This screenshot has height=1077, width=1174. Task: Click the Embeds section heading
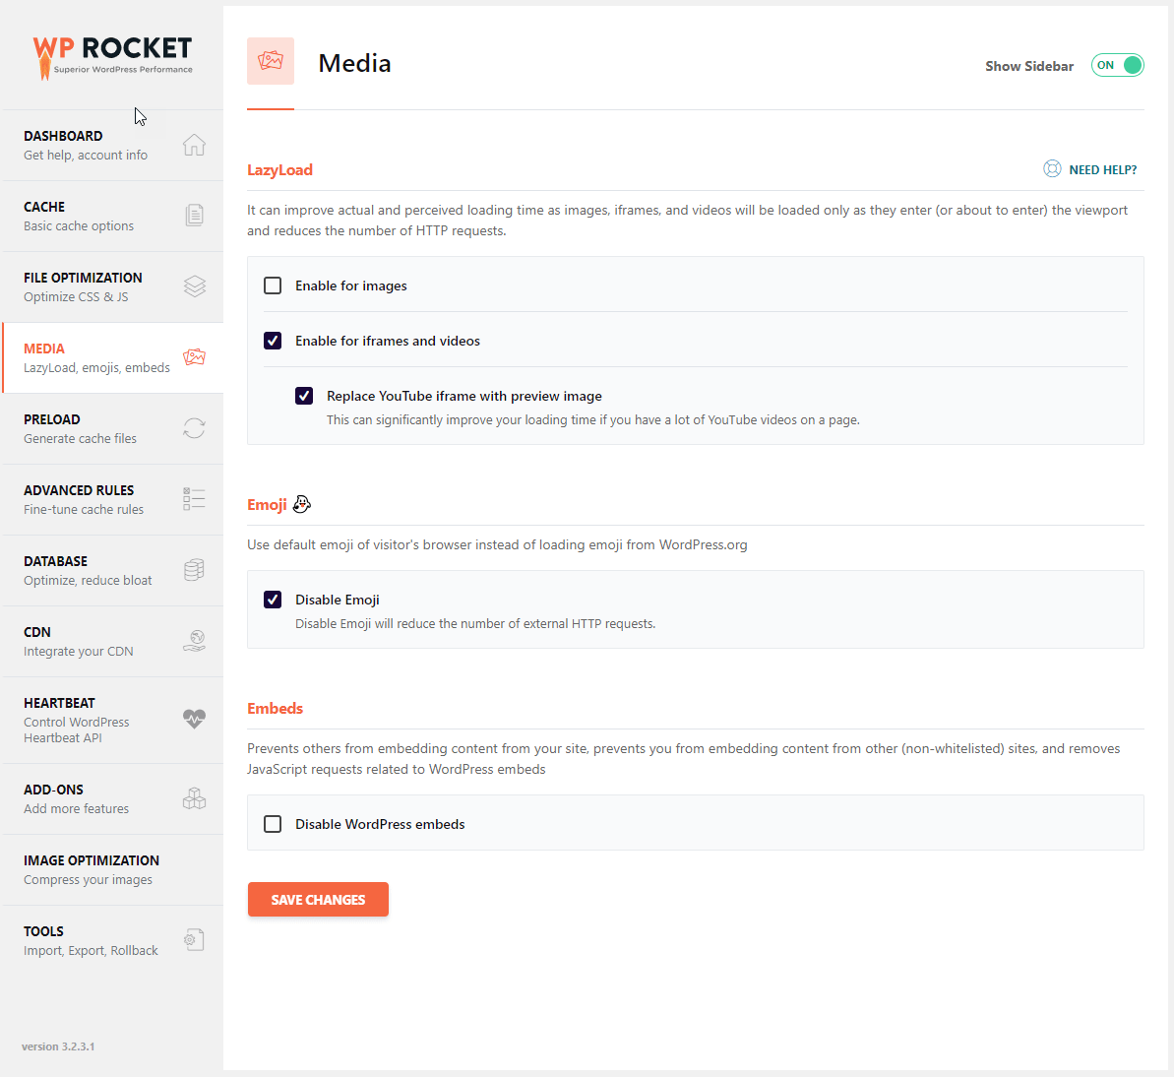[275, 709]
